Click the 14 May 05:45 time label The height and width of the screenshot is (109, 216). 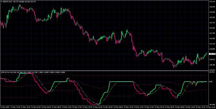170,107
